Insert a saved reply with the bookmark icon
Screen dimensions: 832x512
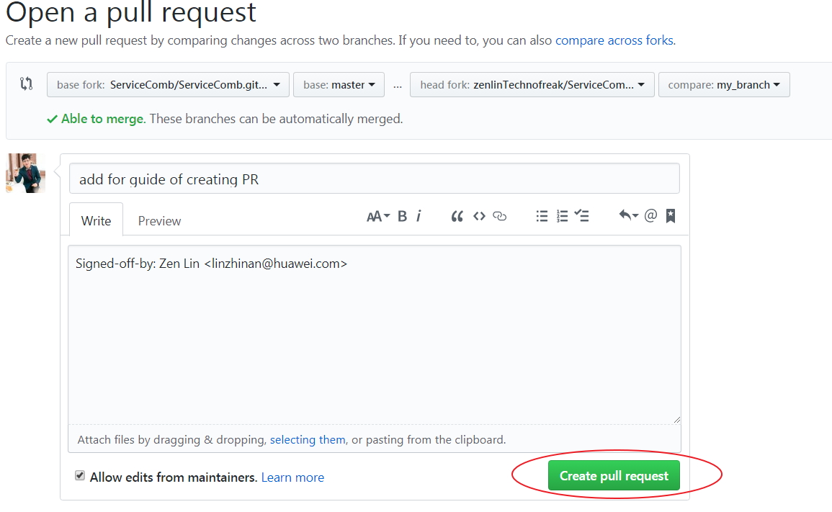(x=671, y=216)
